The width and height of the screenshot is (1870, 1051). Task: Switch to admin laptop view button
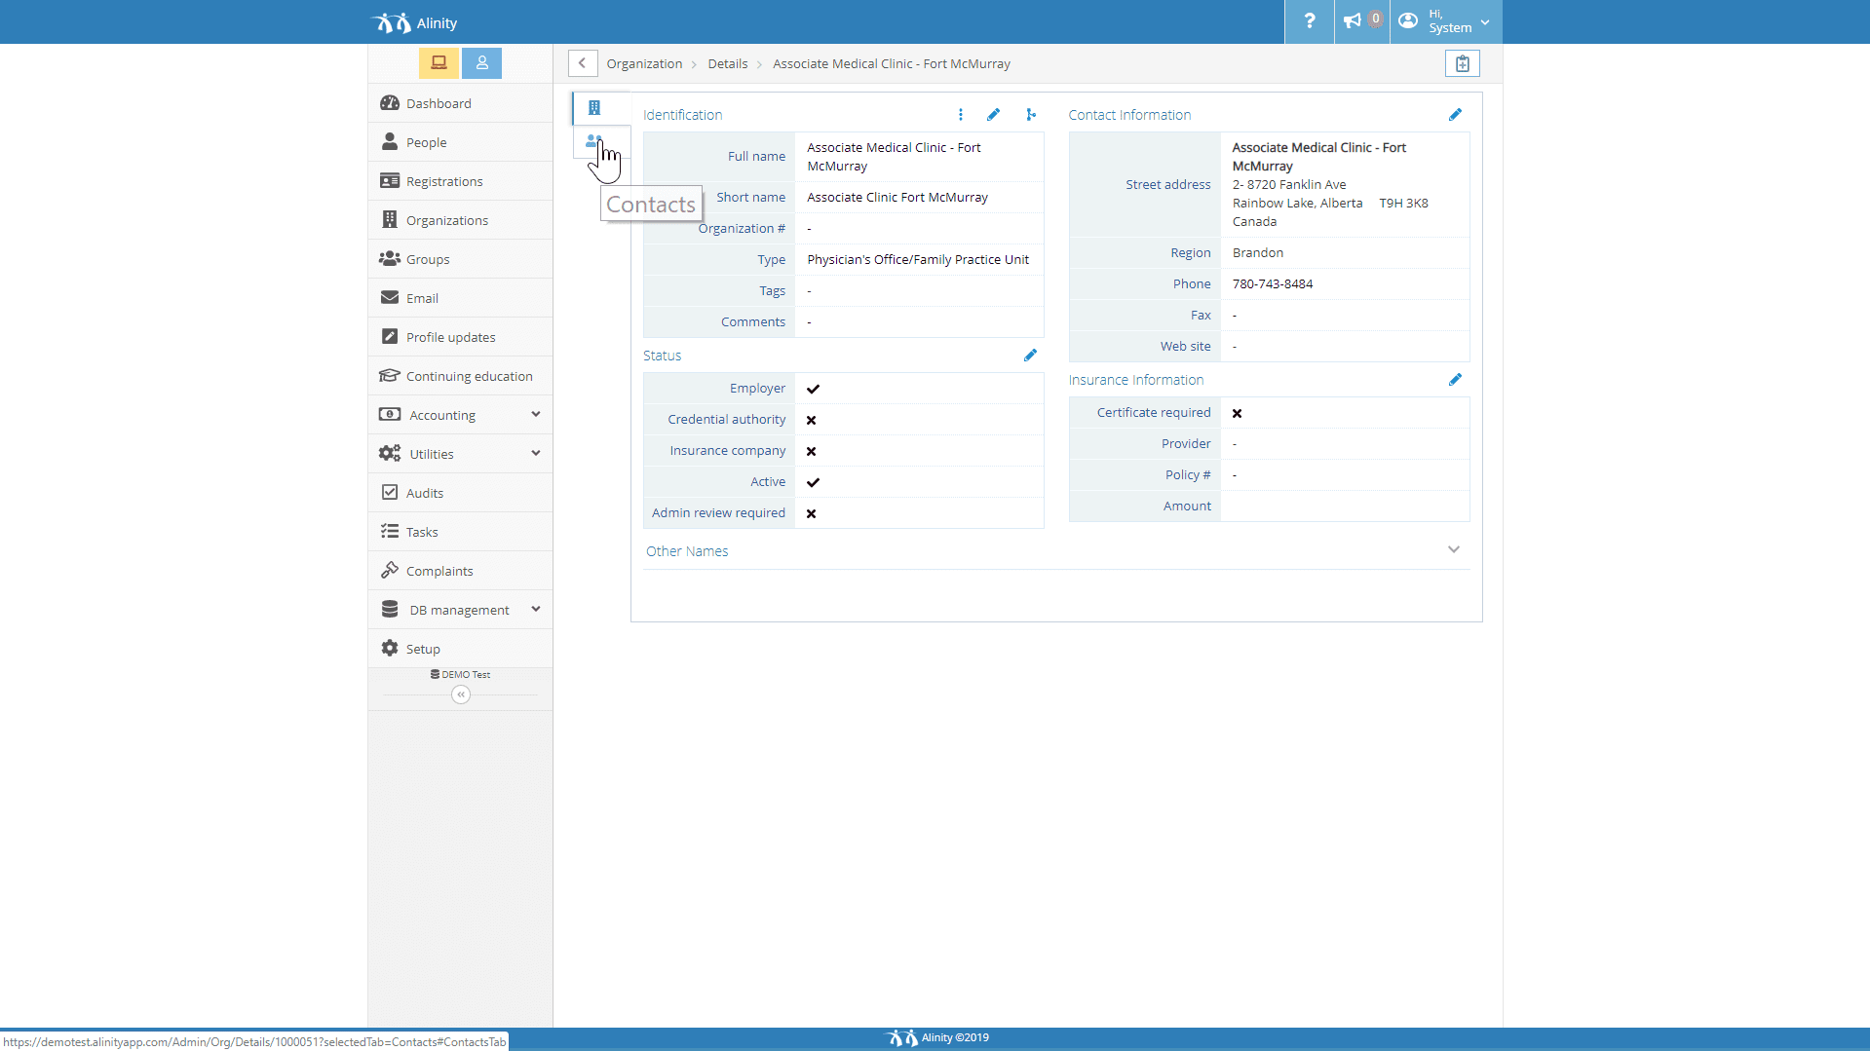[439, 63]
